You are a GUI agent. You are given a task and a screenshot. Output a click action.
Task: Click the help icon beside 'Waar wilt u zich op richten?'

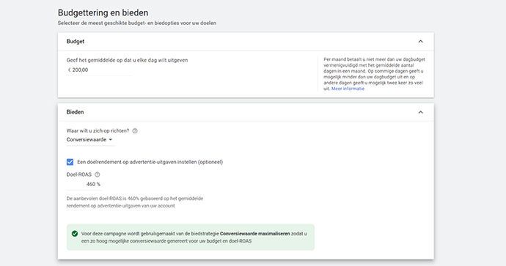tap(135, 130)
